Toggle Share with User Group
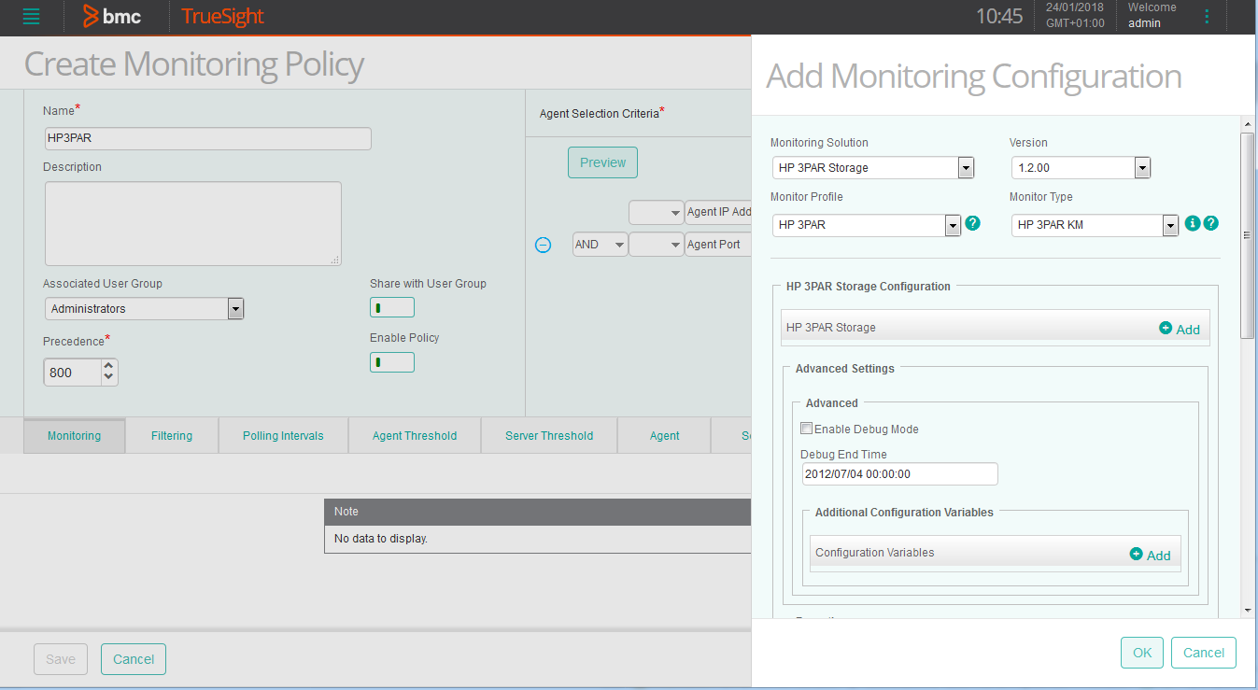1258x690 pixels. tap(391, 306)
